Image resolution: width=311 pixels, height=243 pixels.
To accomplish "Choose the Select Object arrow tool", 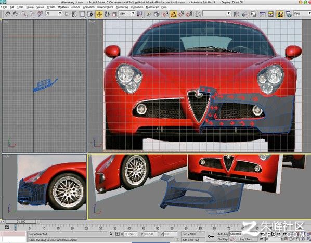I will pyautogui.click(x=67, y=14).
